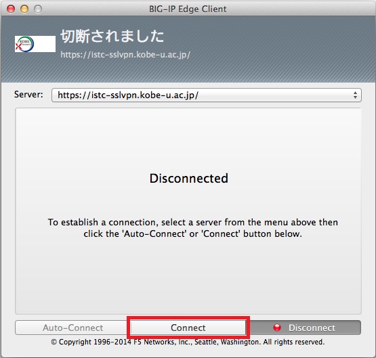
Task: Click the large Disconnected status text
Action: 189,179
